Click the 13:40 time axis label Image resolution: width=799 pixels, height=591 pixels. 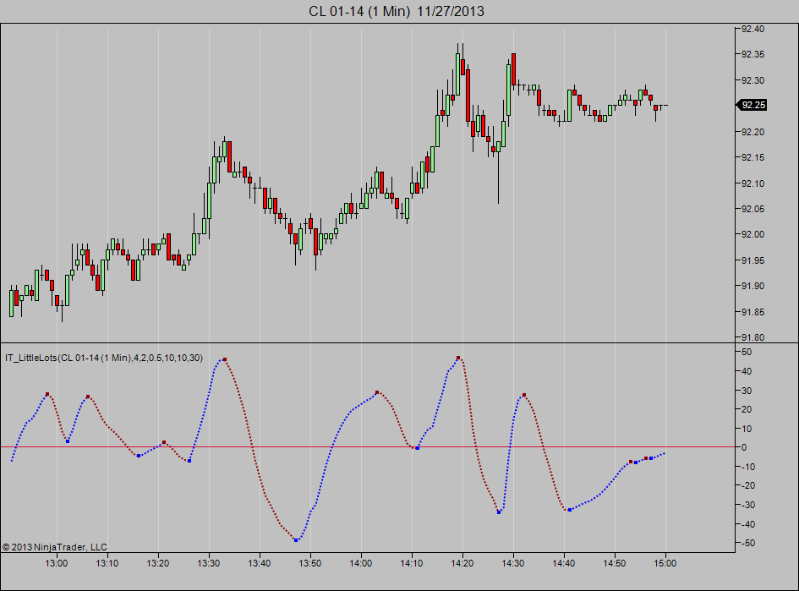click(260, 563)
